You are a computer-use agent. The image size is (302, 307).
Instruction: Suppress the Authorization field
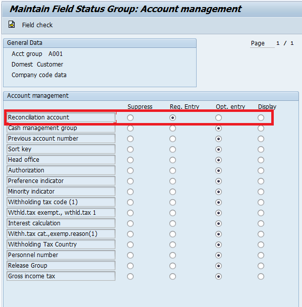coord(130,170)
